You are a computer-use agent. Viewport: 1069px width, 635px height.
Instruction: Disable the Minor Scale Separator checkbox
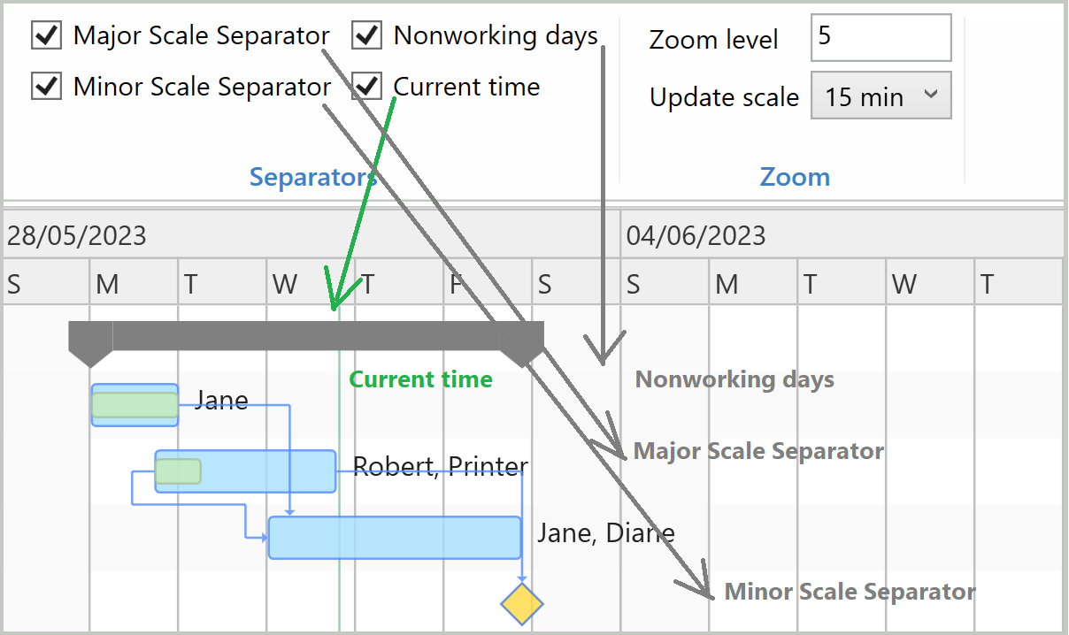[45, 86]
